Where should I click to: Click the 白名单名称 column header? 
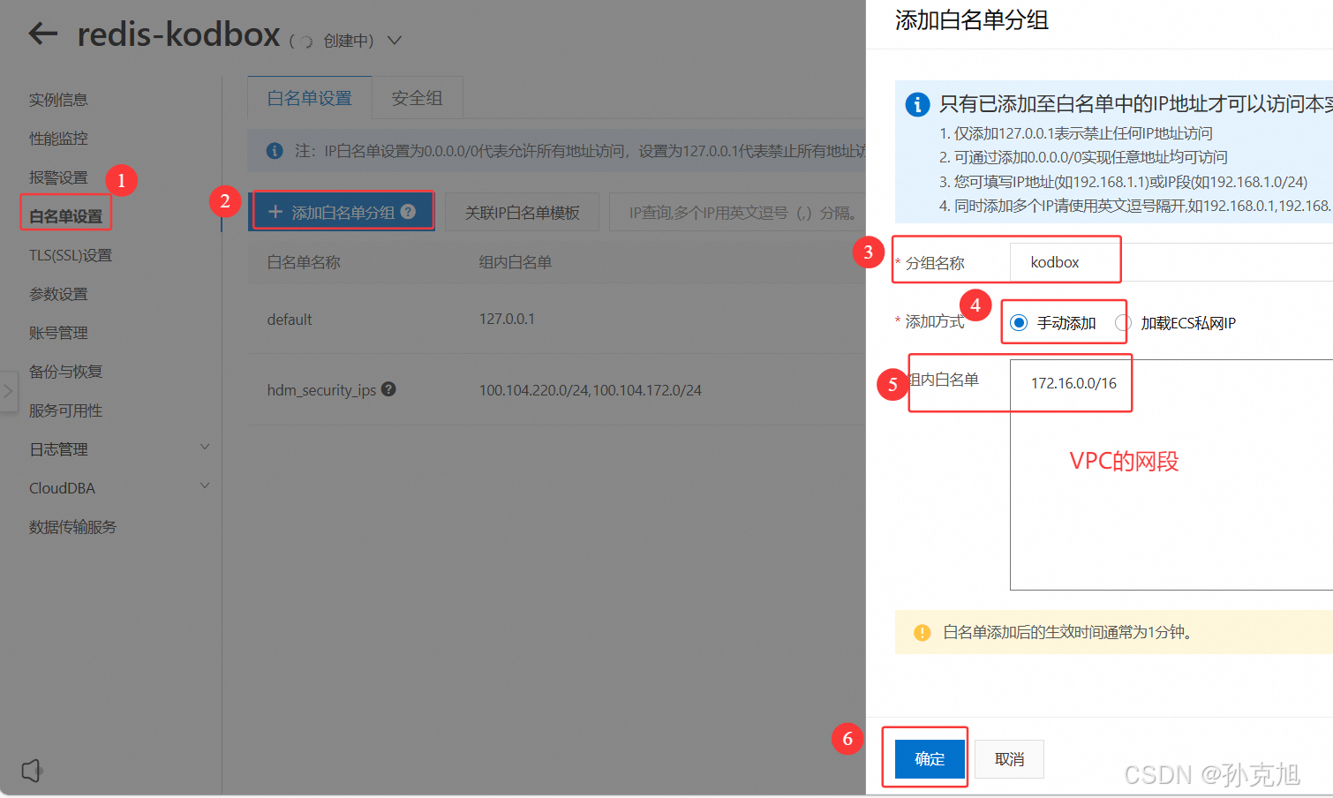point(304,262)
